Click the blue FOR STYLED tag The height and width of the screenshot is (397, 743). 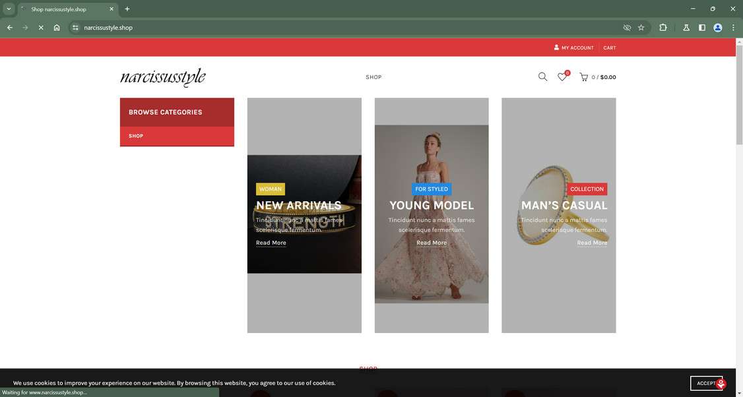click(x=431, y=189)
